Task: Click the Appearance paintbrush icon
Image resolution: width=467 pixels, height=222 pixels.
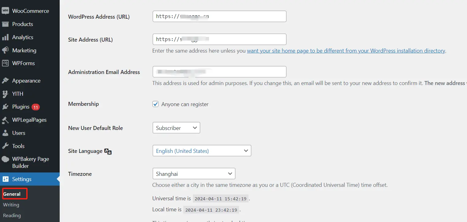Action: (5, 81)
